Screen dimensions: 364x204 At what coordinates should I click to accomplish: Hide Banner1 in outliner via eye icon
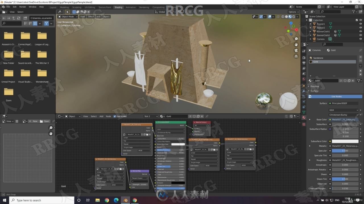point(361,24)
